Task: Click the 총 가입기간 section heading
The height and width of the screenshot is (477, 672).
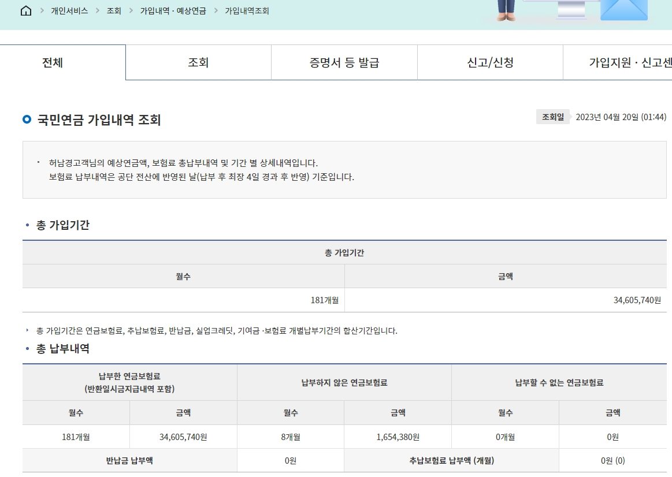Action: (62, 225)
